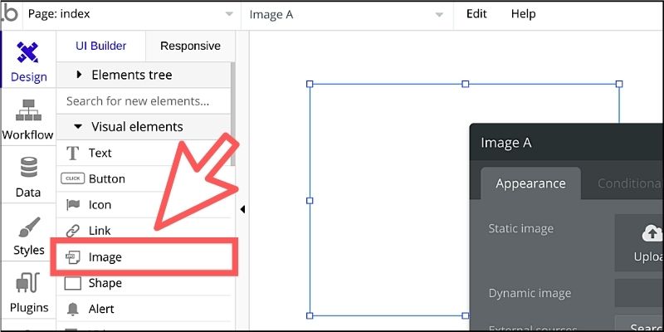Open the Edit menu
The width and height of the screenshot is (664, 332).
point(476,14)
